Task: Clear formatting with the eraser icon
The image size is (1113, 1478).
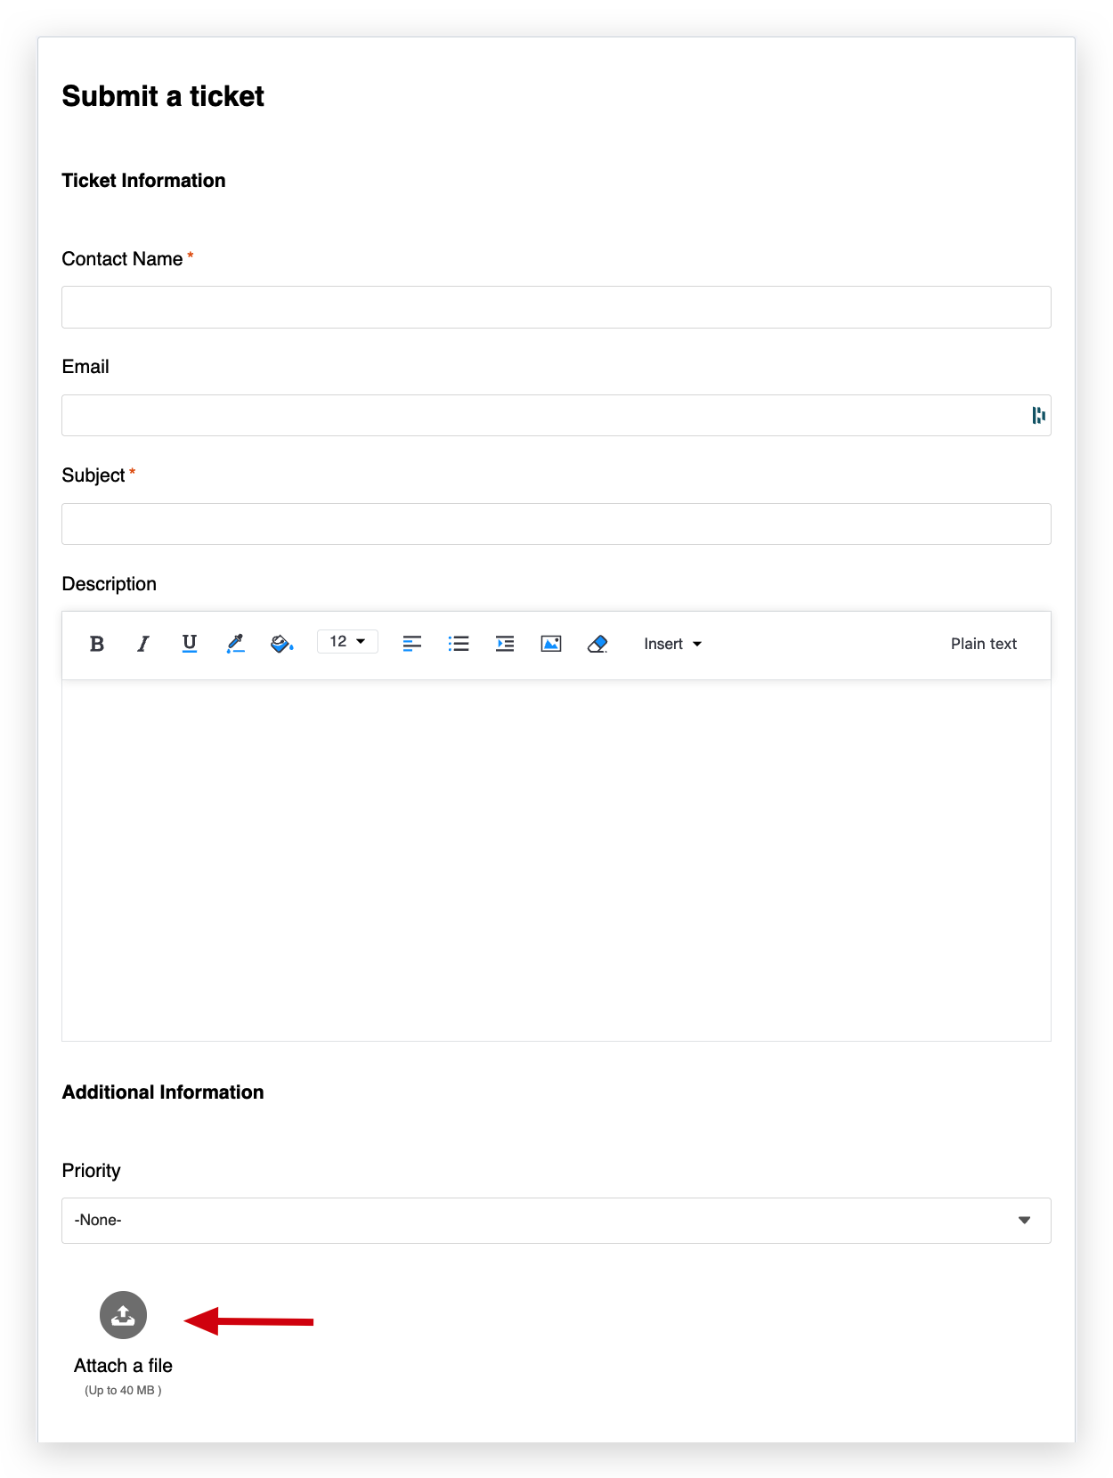Action: click(x=597, y=644)
